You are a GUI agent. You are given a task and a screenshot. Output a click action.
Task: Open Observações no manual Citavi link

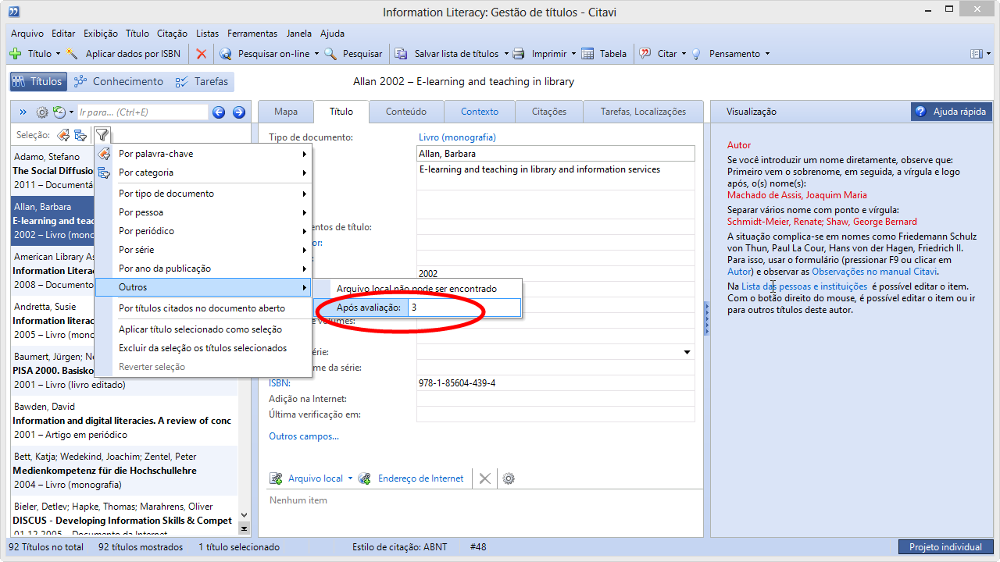click(x=874, y=272)
